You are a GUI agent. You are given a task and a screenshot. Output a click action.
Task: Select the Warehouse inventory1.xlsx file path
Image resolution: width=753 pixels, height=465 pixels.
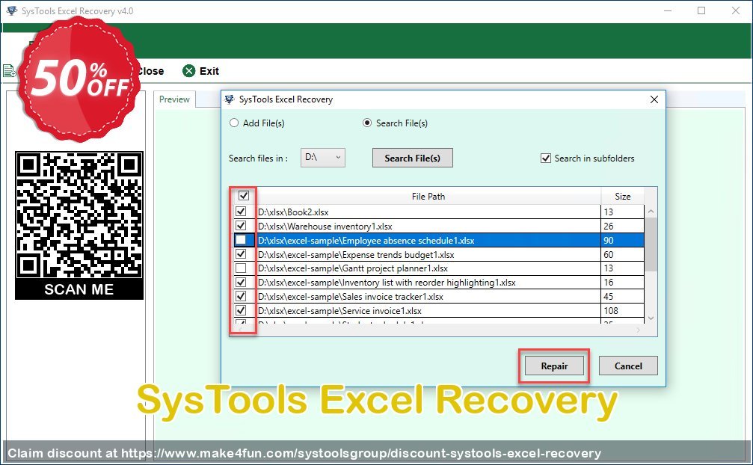(325, 226)
